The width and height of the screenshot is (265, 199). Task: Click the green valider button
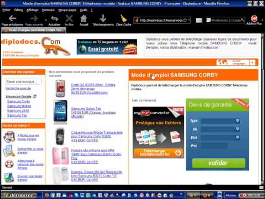(x=219, y=163)
